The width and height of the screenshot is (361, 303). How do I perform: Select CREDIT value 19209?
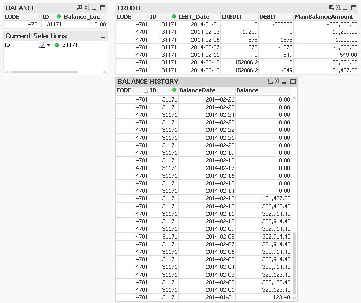pos(240,32)
